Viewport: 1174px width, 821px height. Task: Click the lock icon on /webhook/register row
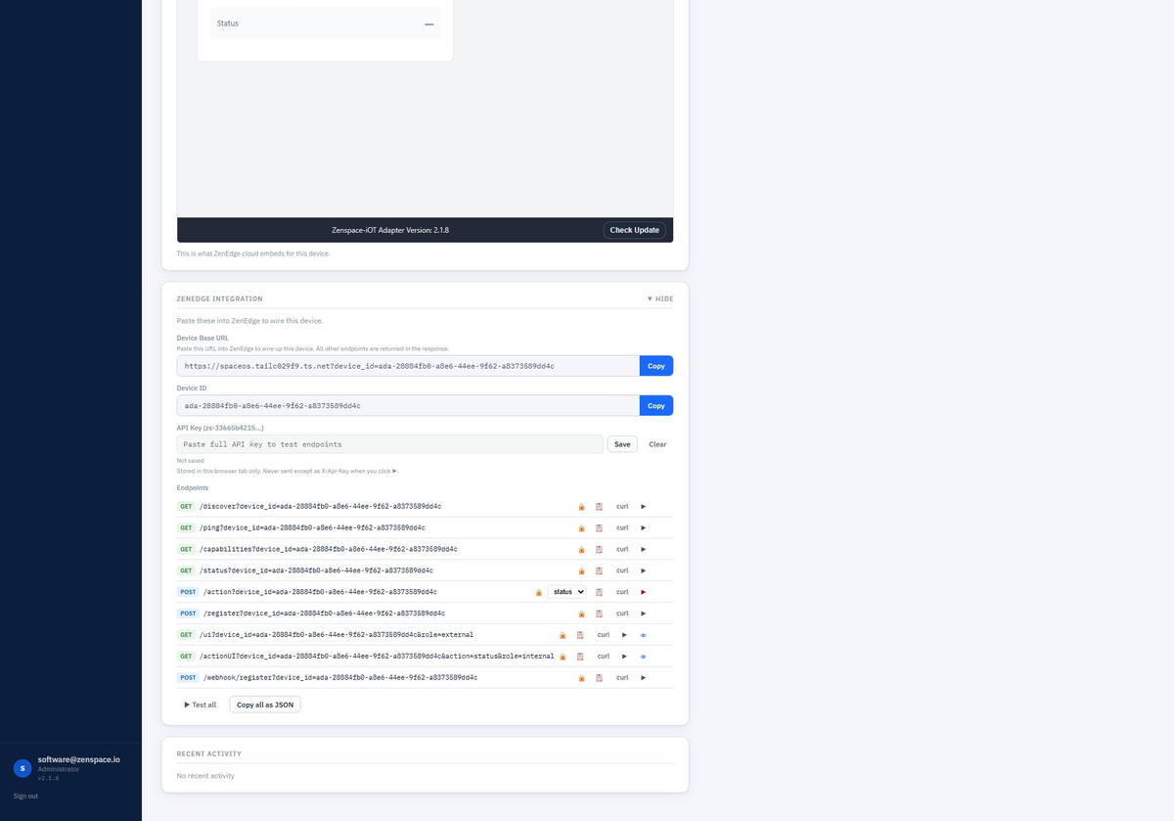(581, 677)
